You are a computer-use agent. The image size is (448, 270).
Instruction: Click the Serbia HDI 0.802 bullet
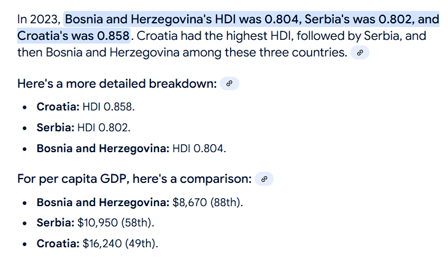[x=83, y=128]
